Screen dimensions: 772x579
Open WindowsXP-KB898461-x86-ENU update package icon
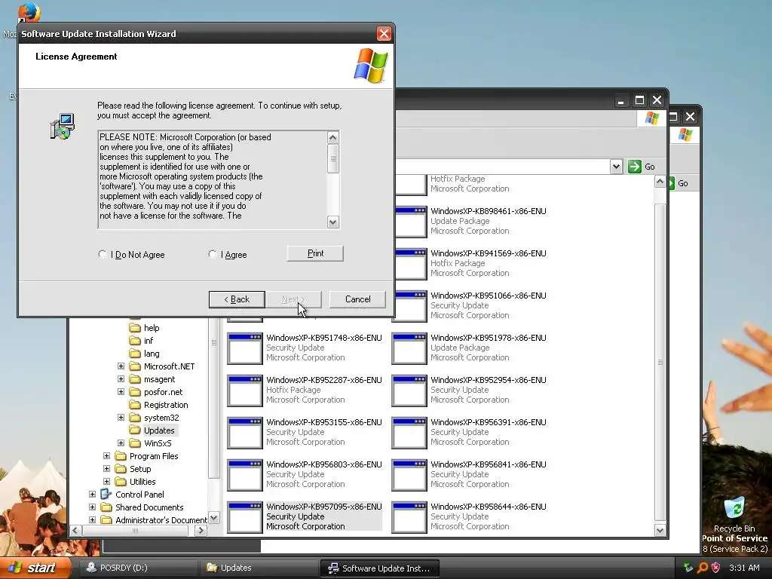pos(409,222)
